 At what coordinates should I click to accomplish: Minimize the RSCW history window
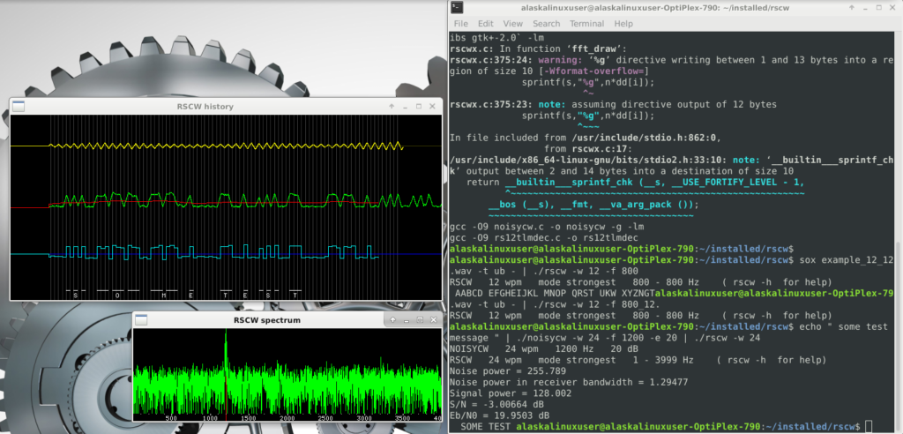406,106
